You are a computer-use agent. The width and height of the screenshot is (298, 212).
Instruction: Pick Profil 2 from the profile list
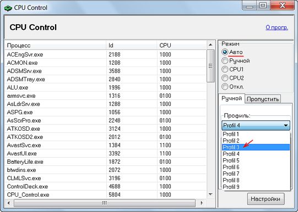click(256, 141)
